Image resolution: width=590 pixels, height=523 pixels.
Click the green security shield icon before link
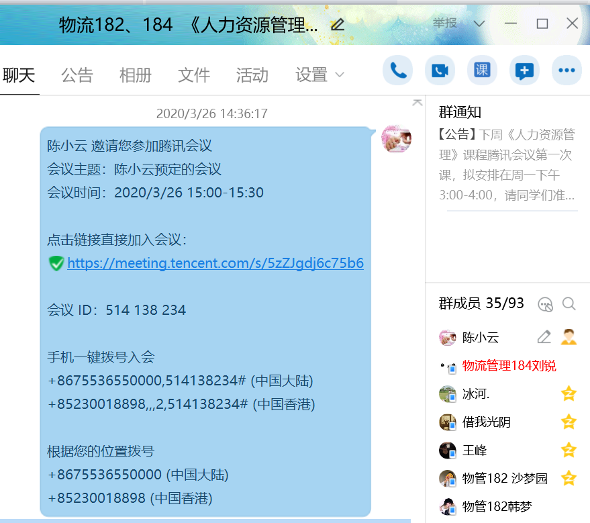[x=56, y=263]
